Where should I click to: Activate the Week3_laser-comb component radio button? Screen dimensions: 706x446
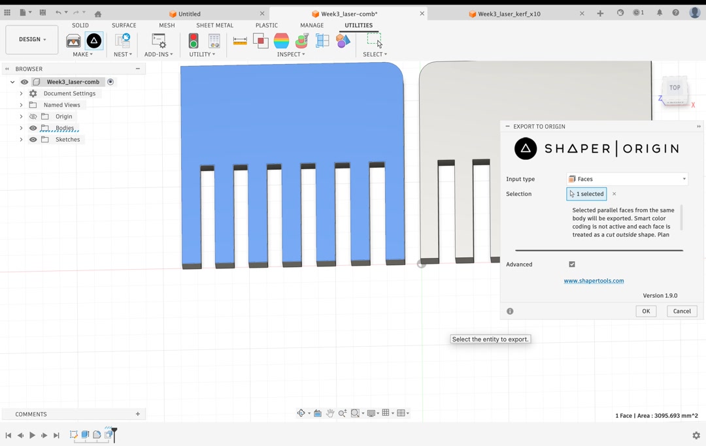(110, 82)
